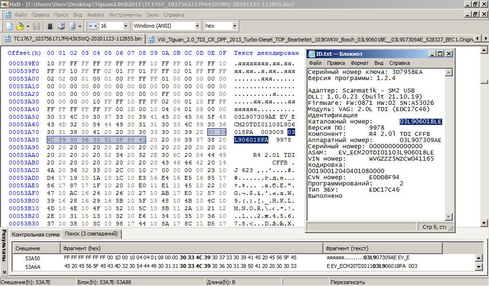This screenshot has height=286, width=489.
Task: Open the Windows (ANSI) encoding dropdown
Action: click(x=197, y=26)
